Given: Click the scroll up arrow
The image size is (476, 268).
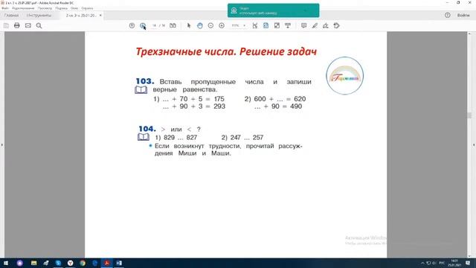Looking at the screenshot, I should click(x=469, y=33).
